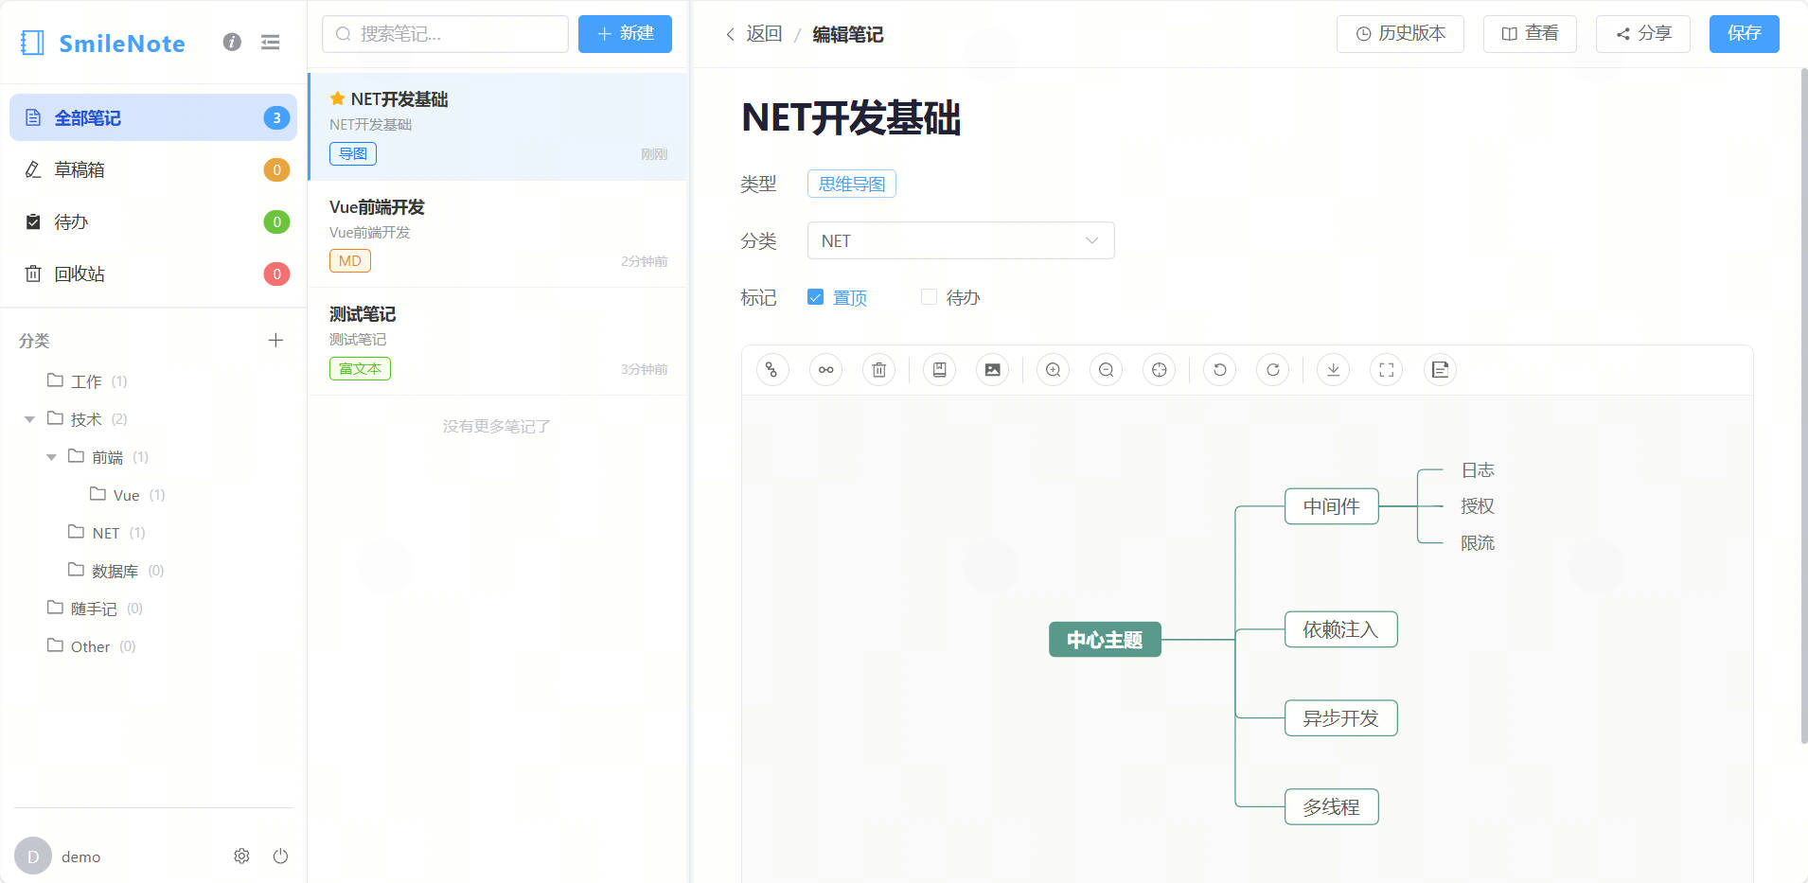Select the 工作 category
Screen dimensions: 1808x883
coord(86,381)
